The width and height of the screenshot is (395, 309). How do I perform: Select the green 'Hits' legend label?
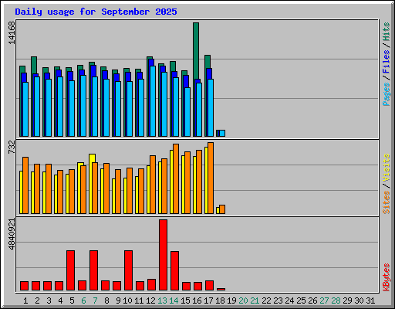(387, 32)
